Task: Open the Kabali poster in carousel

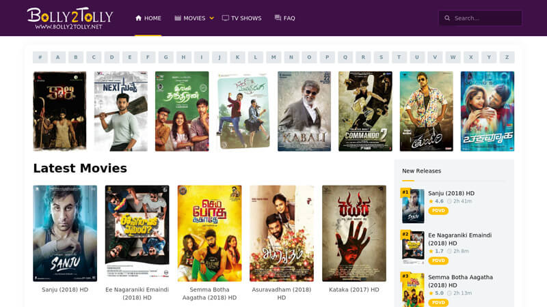Action: click(304, 111)
